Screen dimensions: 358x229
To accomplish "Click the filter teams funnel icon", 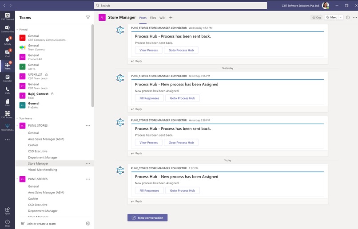I will pos(88,17).
